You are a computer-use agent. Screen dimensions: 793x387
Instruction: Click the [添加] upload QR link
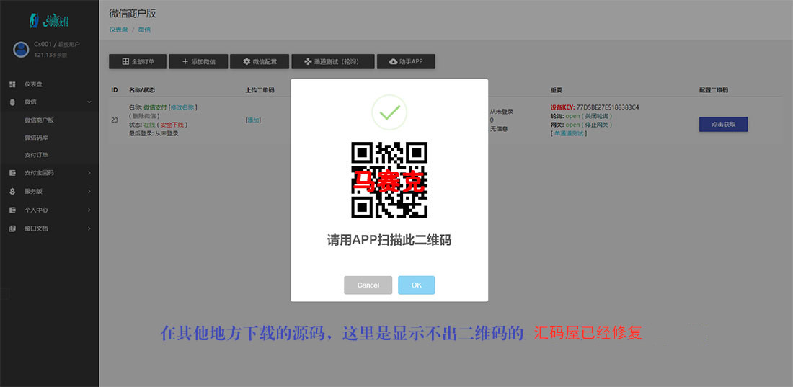click(253, 120)
